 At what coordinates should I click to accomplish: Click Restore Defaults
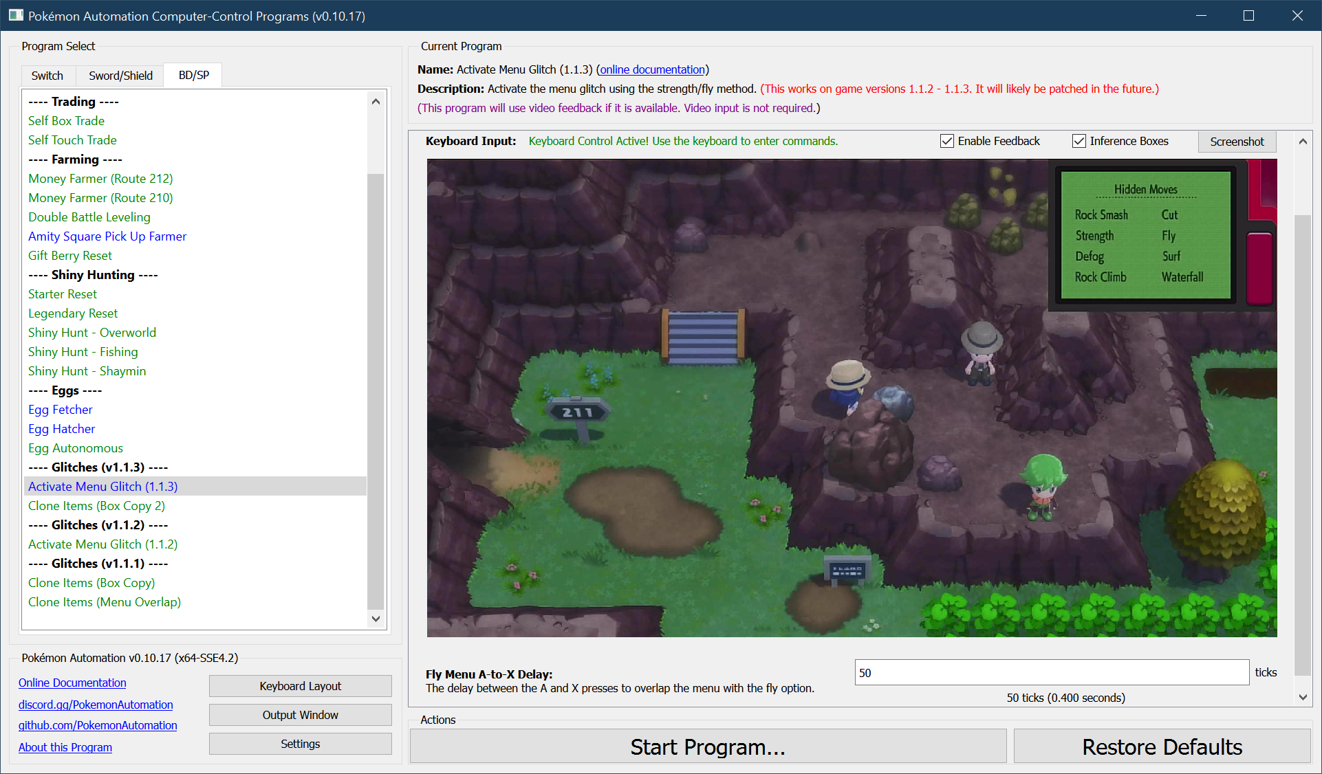1162,747
